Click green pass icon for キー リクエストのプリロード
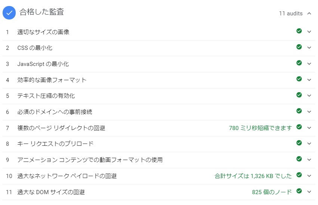This screenshot has height=205, width=318. pyautogui.click(x=299, y=143)
